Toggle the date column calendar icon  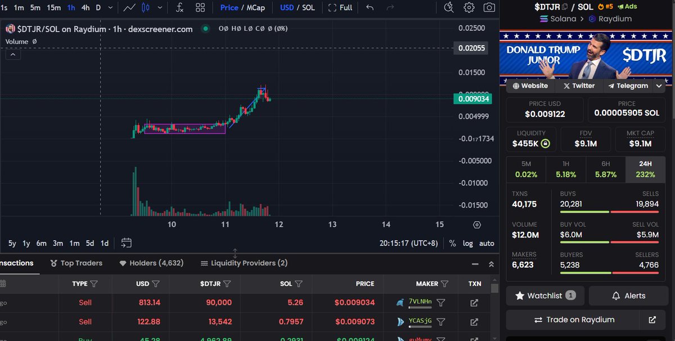(3, 284)
